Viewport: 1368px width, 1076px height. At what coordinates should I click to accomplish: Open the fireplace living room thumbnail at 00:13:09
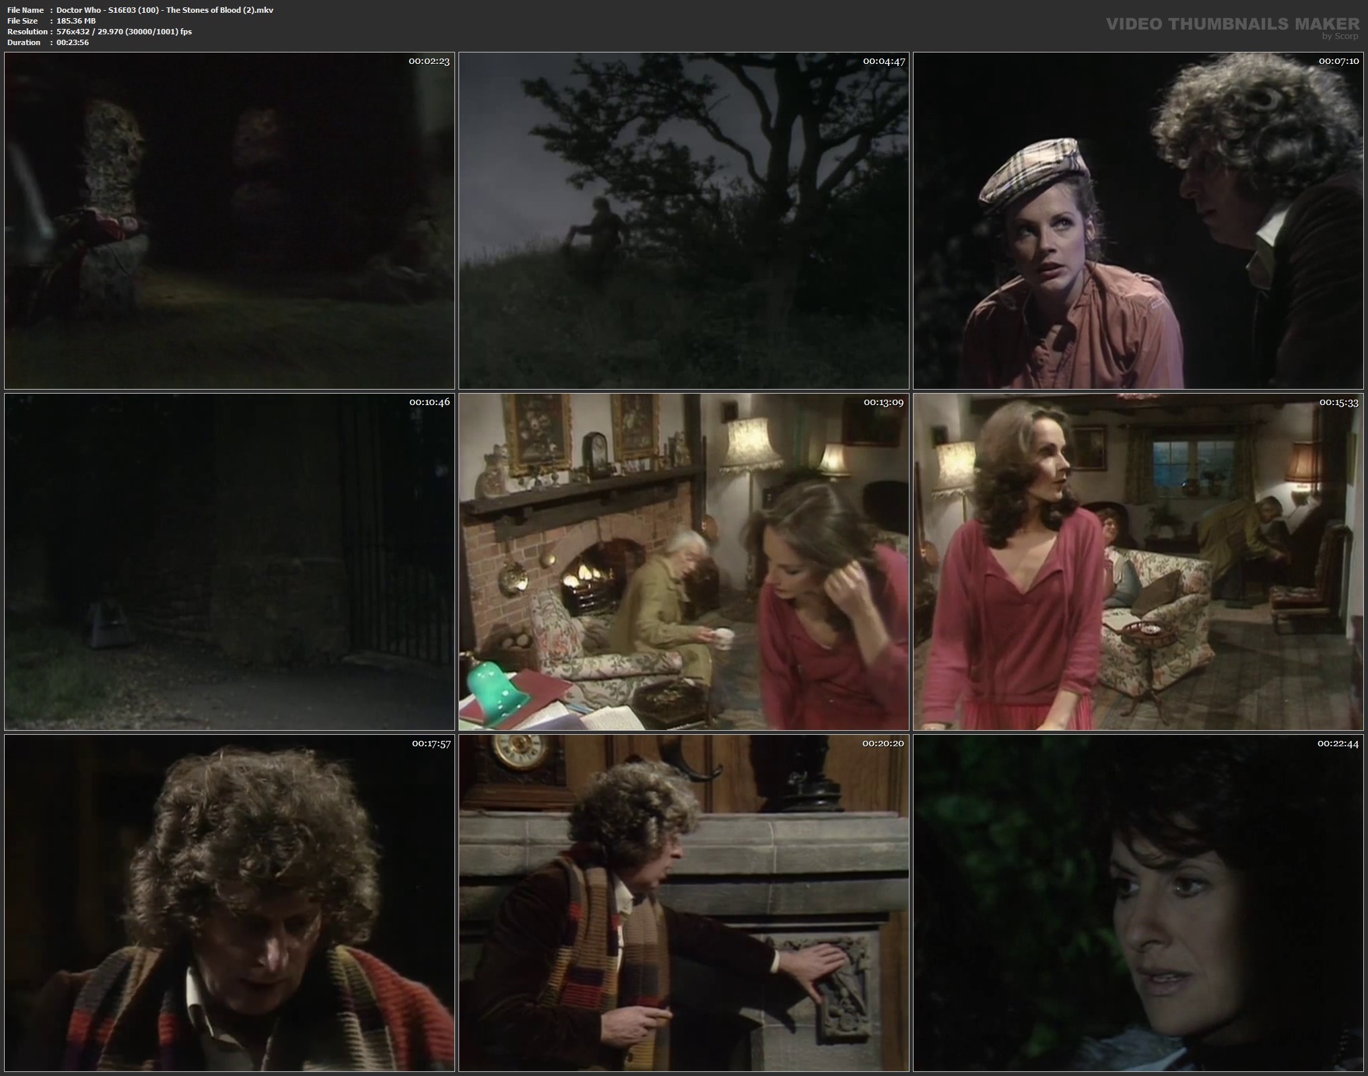(x=683, y=562)
